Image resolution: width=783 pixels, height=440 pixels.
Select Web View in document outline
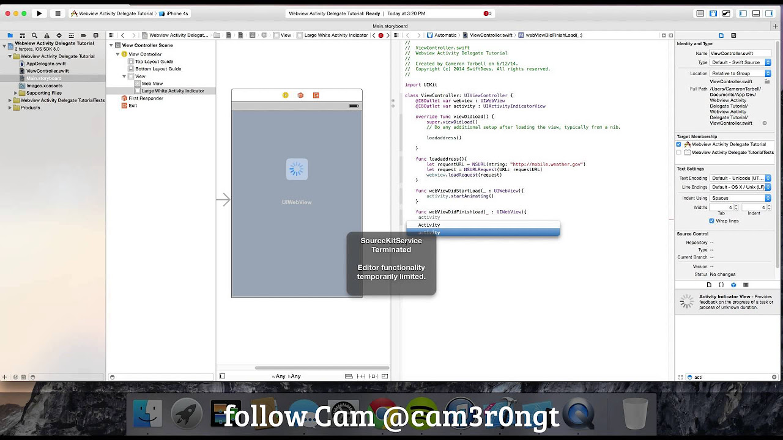click(152, 84)
